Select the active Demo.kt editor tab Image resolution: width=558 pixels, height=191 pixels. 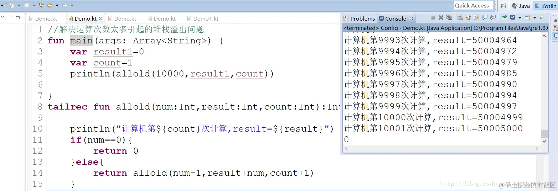pyautogui.click(x=86, y=18)
